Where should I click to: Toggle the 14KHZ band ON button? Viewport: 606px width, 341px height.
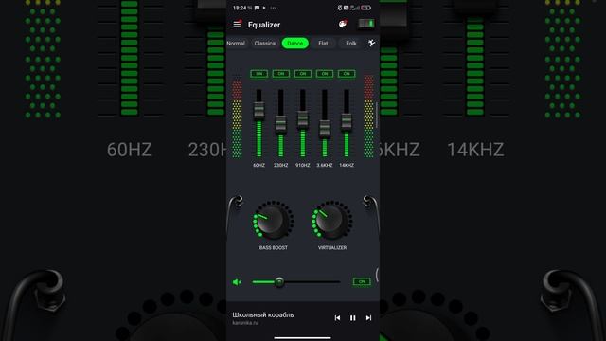click(x=347, y=74)
